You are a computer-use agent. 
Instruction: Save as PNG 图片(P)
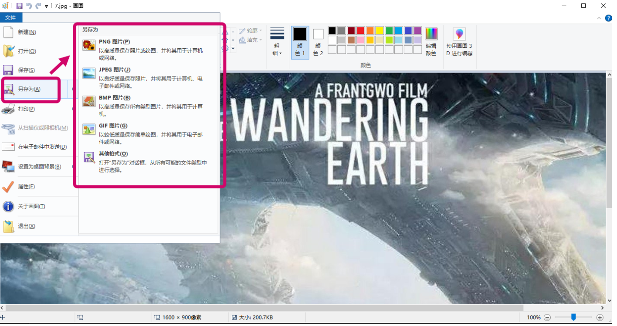[x=149, y=50]
